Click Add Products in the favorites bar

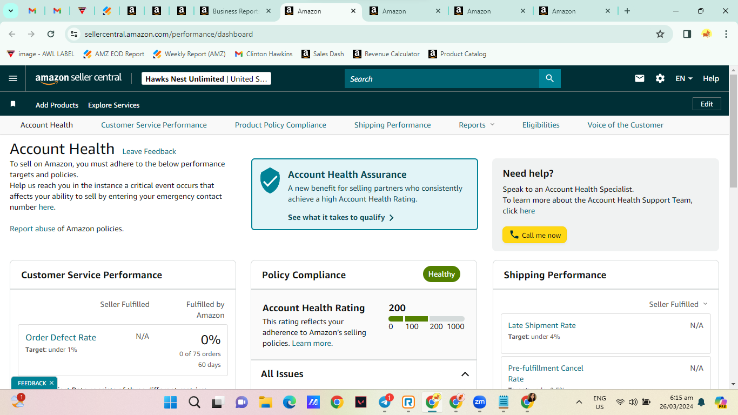[57, 105]
